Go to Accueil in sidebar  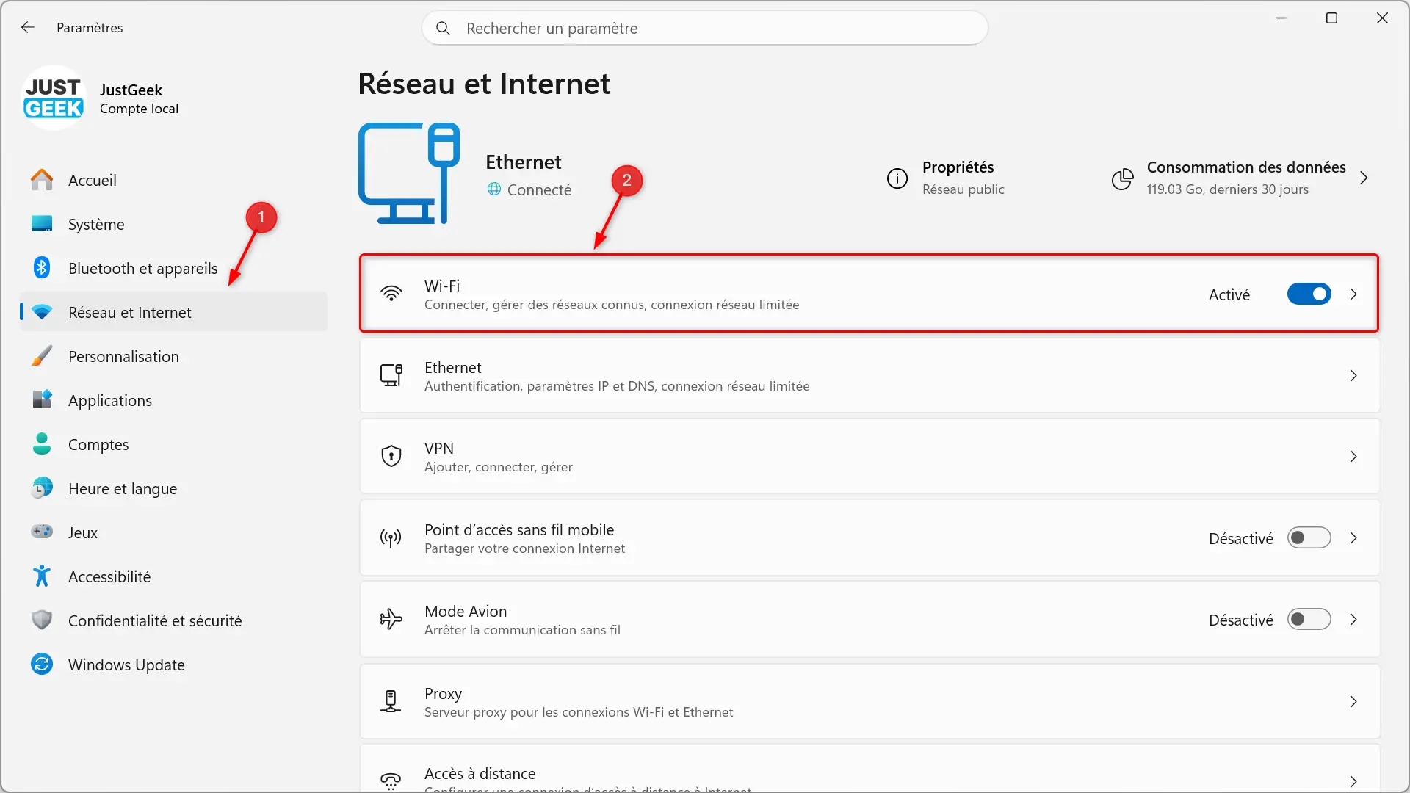(x=173, y=180)
